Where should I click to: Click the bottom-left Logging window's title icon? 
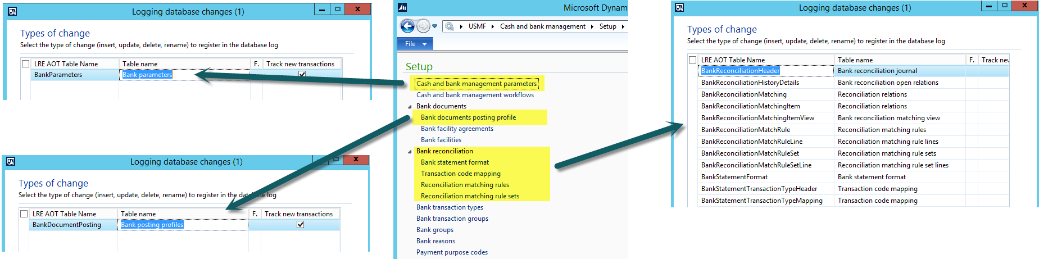point(11,162)
